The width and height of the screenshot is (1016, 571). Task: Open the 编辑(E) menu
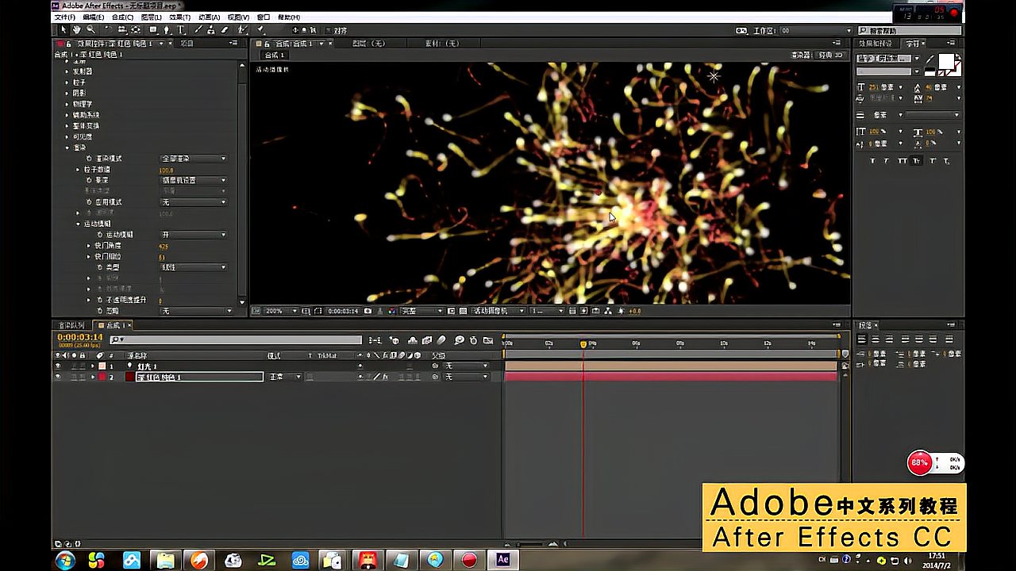94,17
